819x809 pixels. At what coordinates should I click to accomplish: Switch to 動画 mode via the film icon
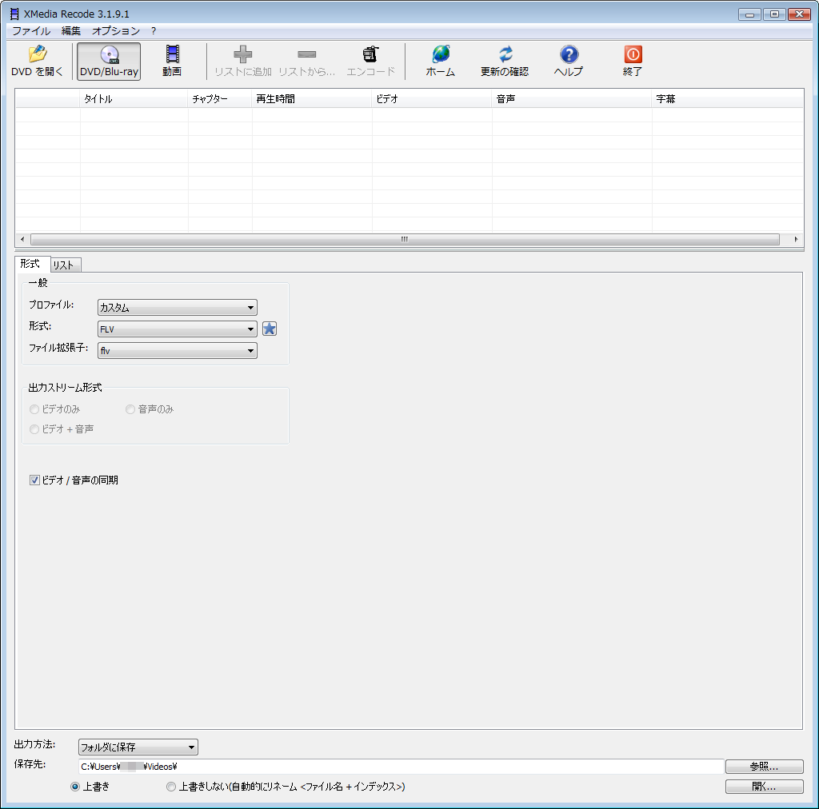[x=172, y=61]
